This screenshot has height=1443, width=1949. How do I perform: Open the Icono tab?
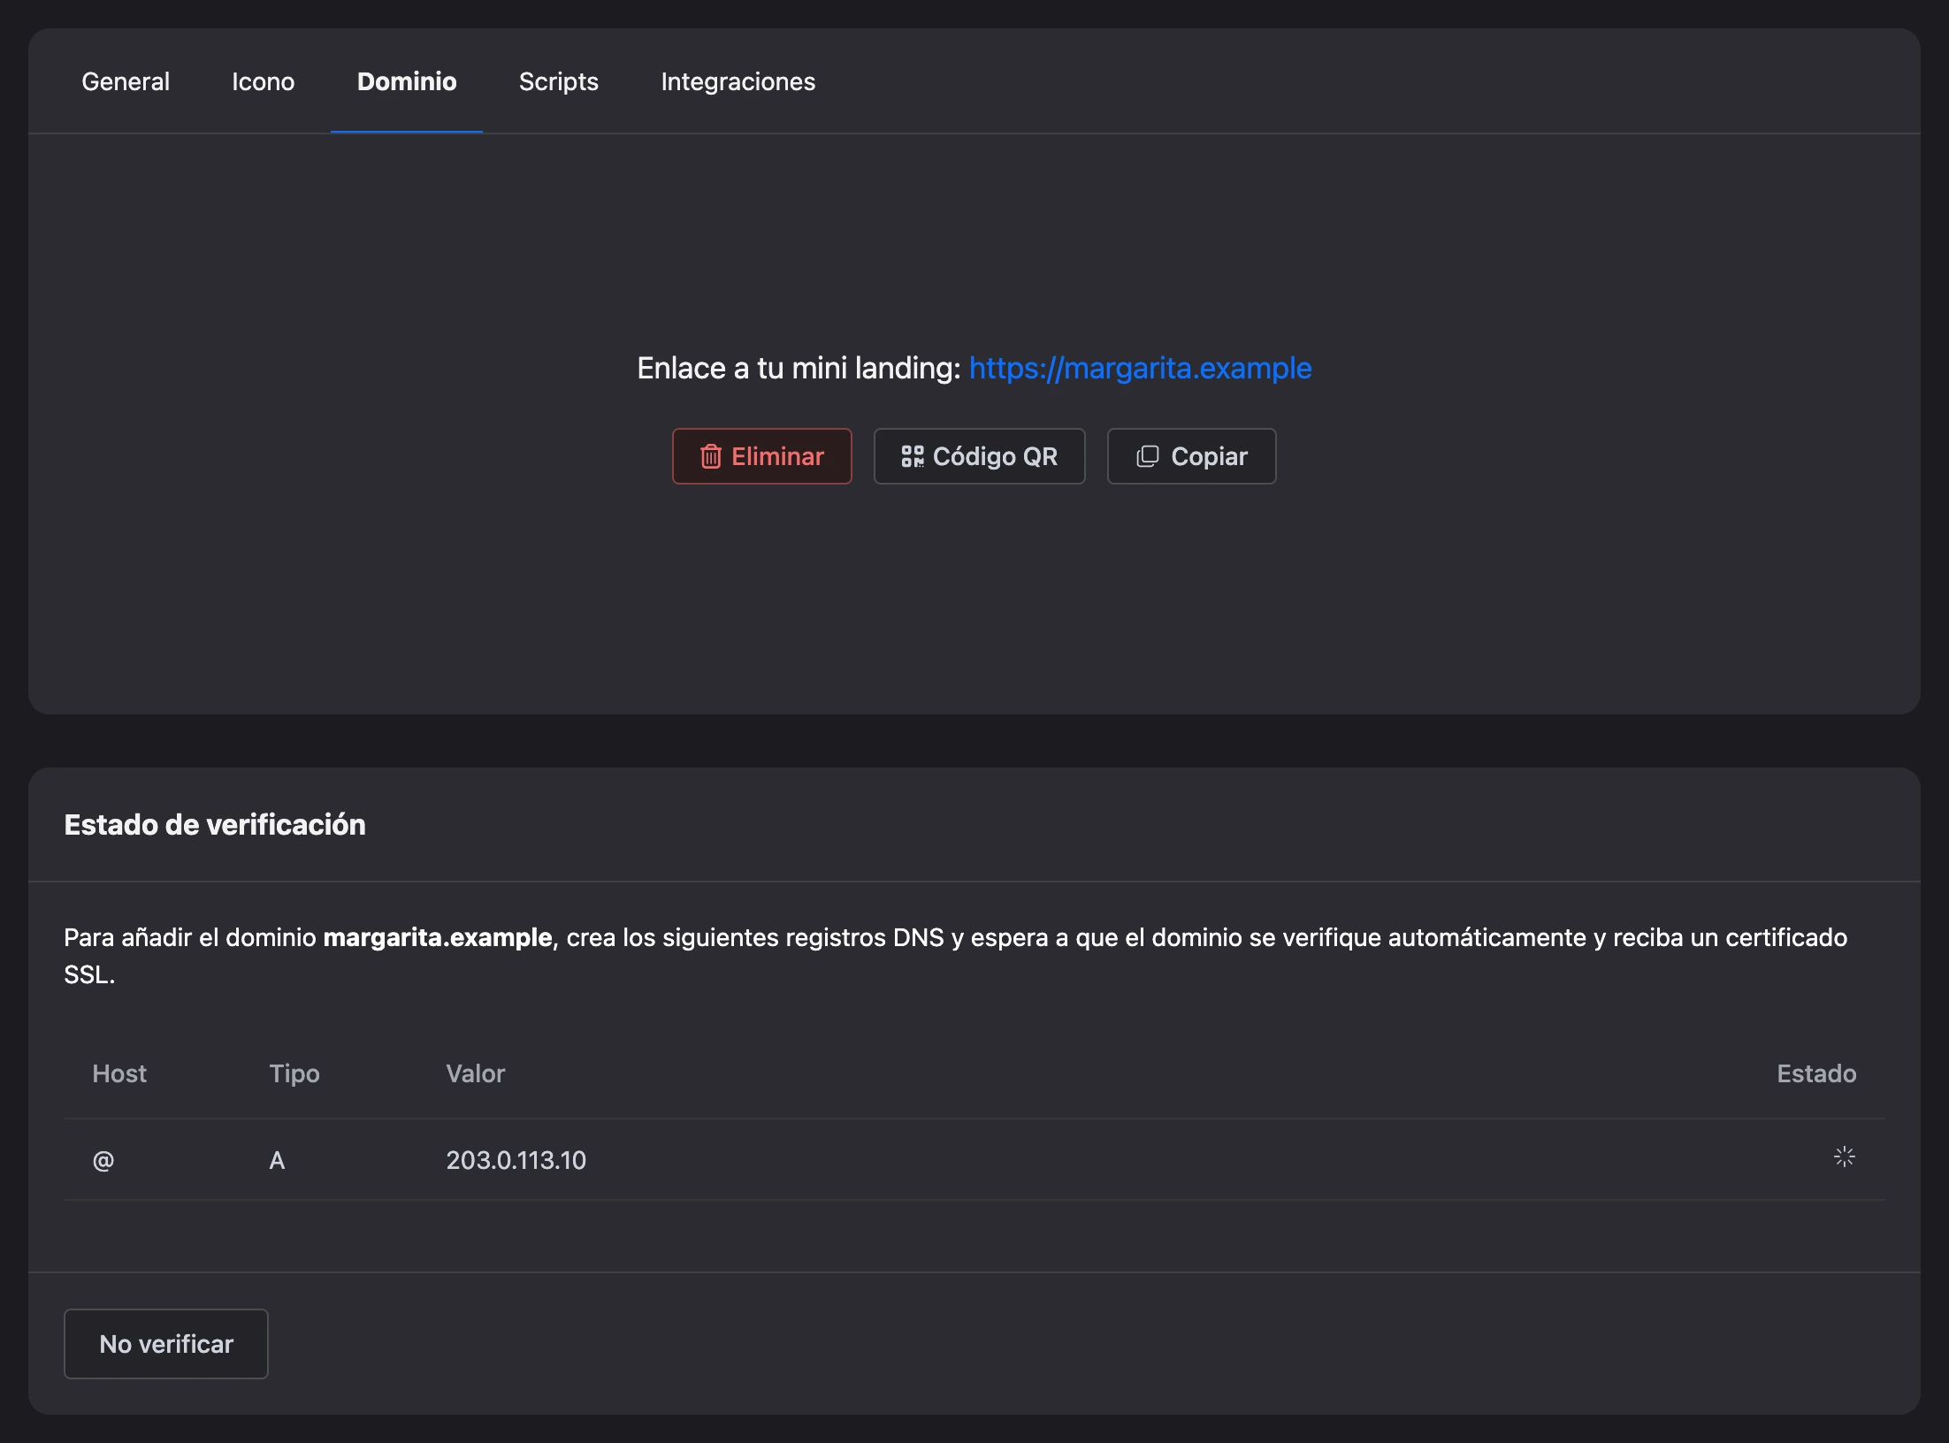click(263, 81)
